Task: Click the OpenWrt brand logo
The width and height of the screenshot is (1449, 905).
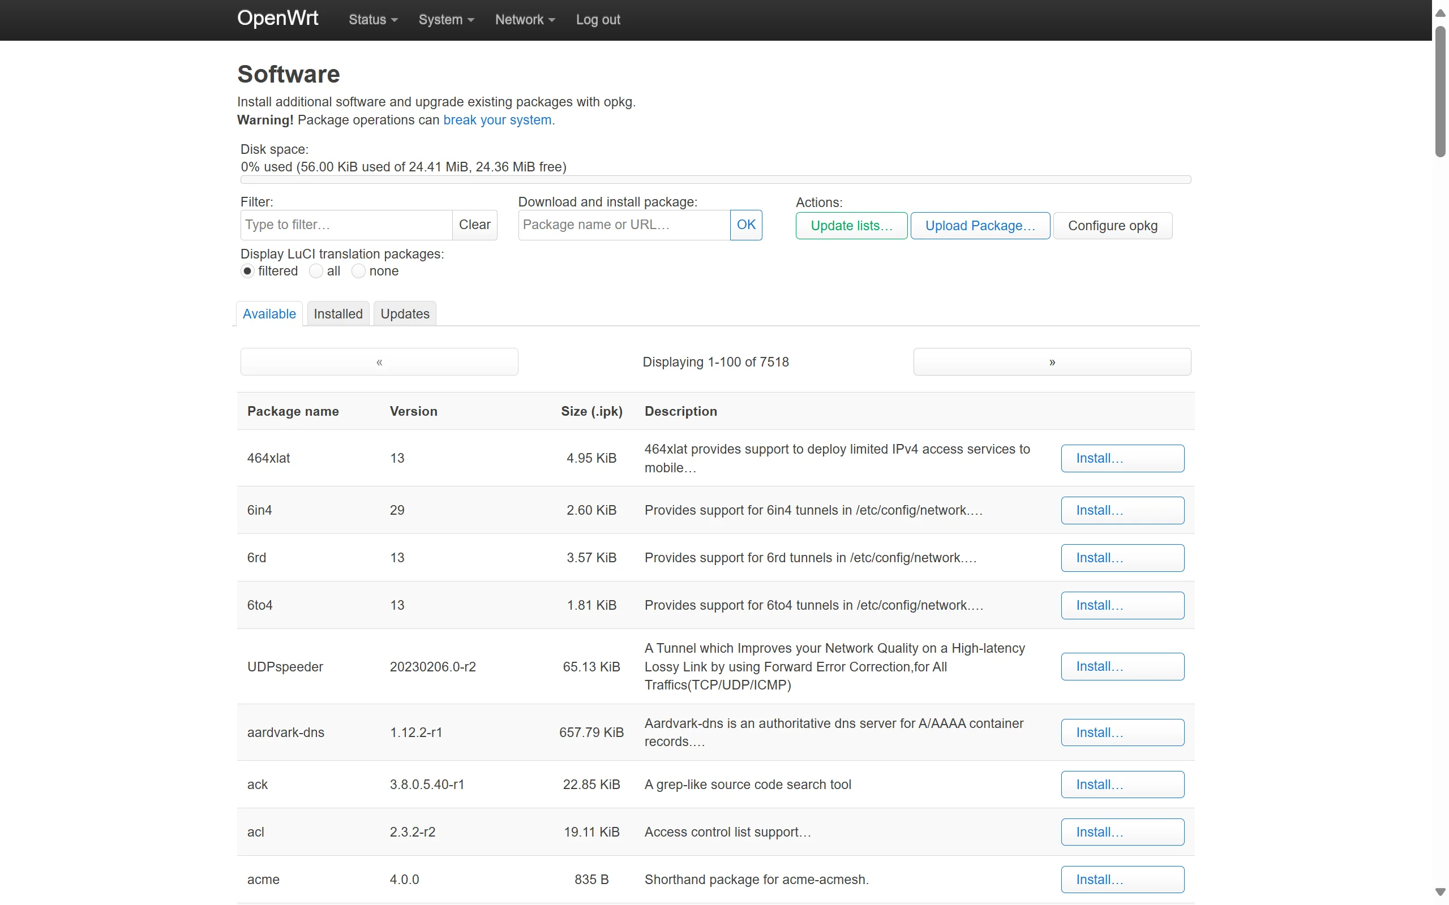Action: [278, 19]
